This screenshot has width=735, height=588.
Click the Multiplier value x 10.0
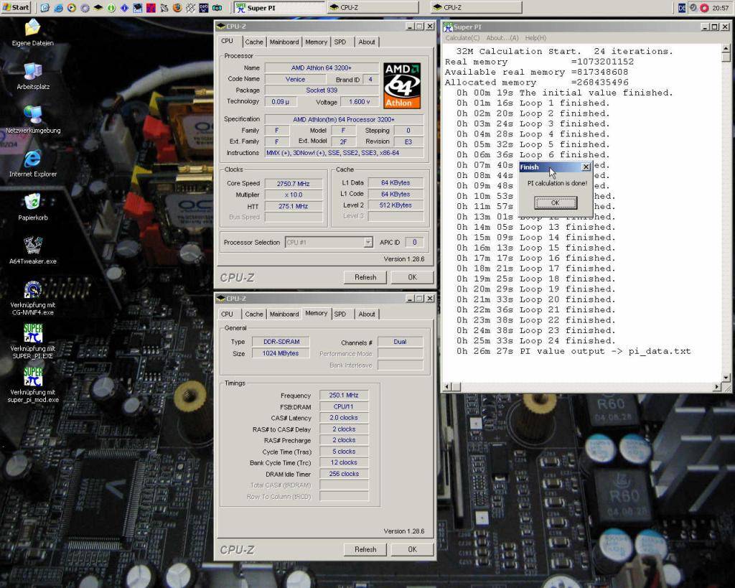pyautogui.click(x=294, y=195)
